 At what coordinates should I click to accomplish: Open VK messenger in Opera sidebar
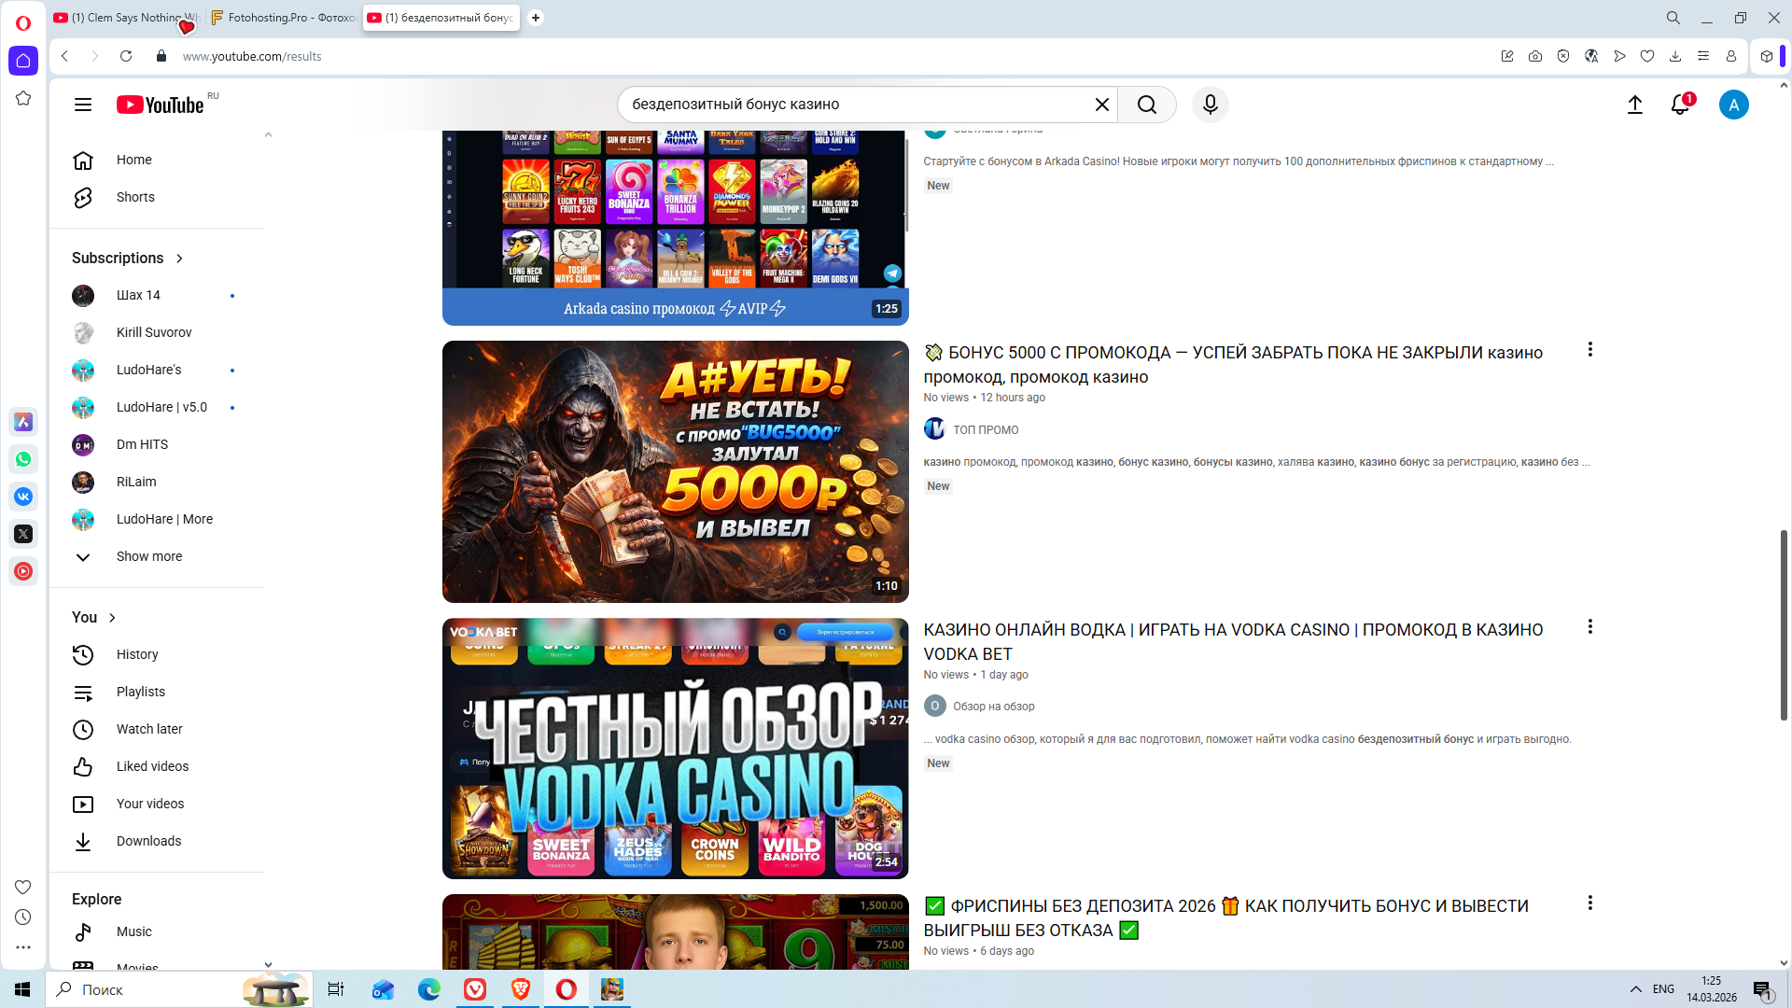(x=23, y=497)
